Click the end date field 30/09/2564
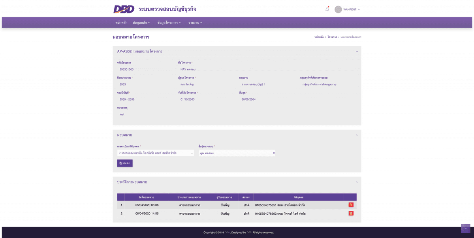The width and height of the screenshot is (474, 238). coord(267,99)
